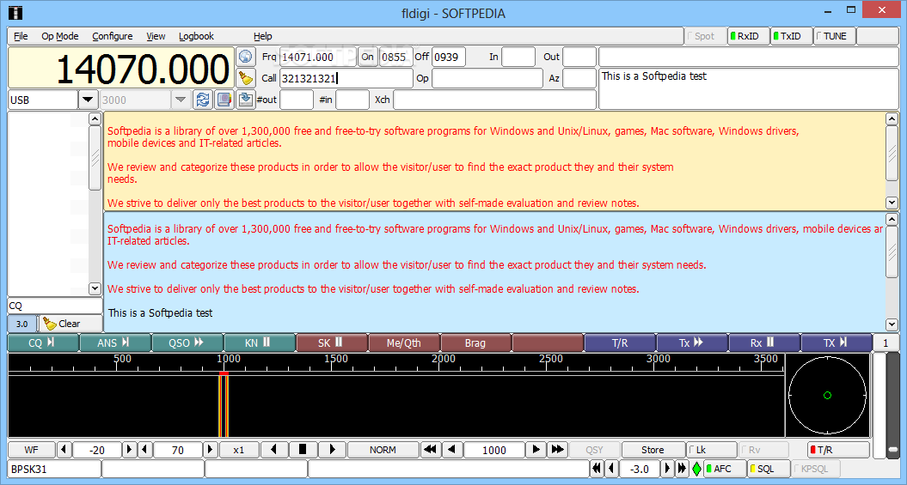Click the BPSK31 mode status field
This screenshot has height=485, width=907.
(54, 469)
